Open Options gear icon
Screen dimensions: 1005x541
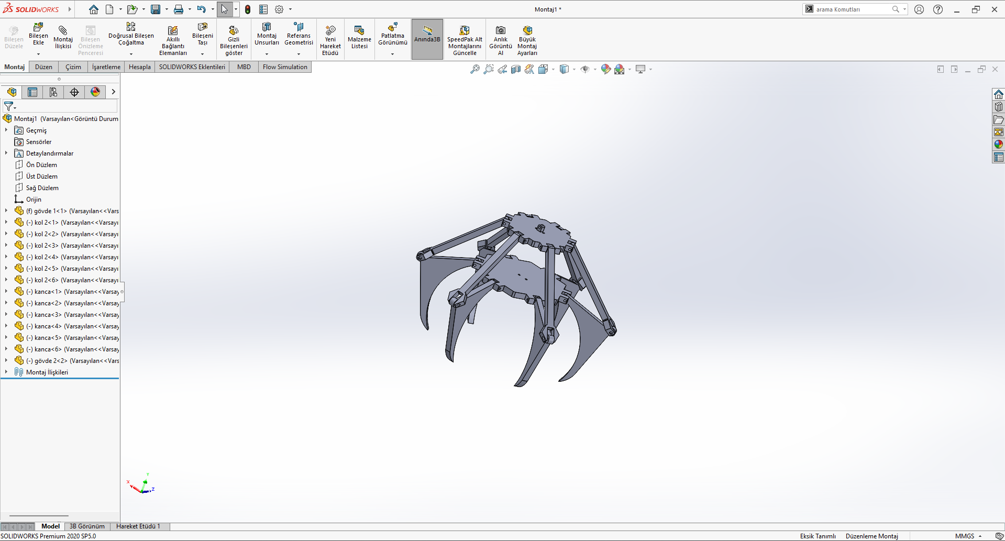[x=279, y=9]
